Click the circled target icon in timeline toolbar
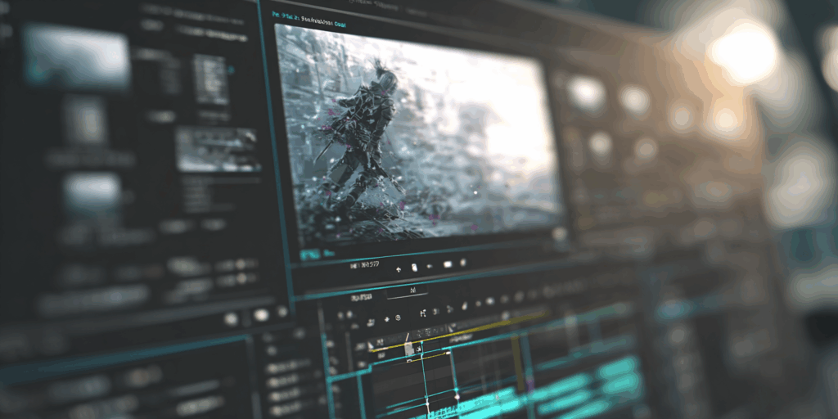The height and width of the screenshot is (419, 838). [x=398, y=317]
